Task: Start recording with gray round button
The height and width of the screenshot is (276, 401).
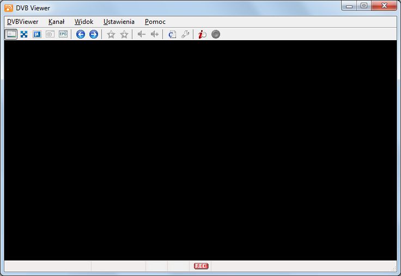Action: click(x=216, y=34)
